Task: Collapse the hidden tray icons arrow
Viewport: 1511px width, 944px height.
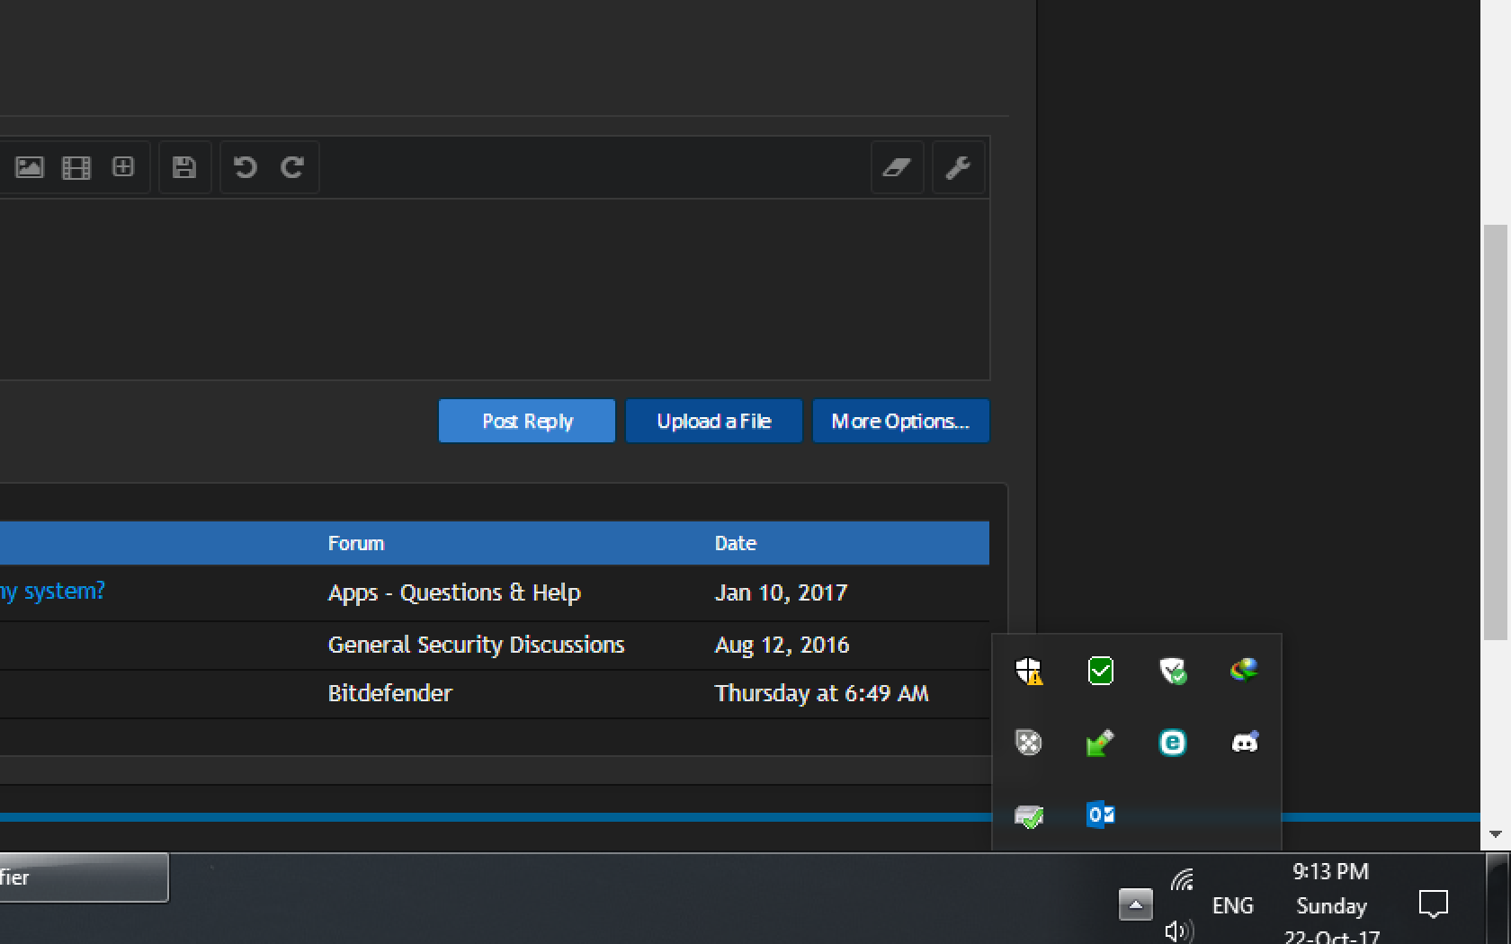Action: click(1135, 904)
